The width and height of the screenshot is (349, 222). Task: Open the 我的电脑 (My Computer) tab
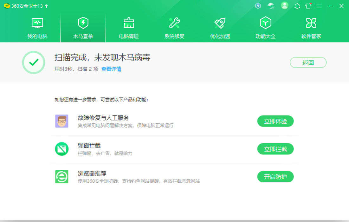pos(37,28)
